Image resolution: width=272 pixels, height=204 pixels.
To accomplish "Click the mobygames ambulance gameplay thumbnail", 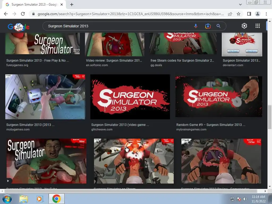I will pos(45,97).
